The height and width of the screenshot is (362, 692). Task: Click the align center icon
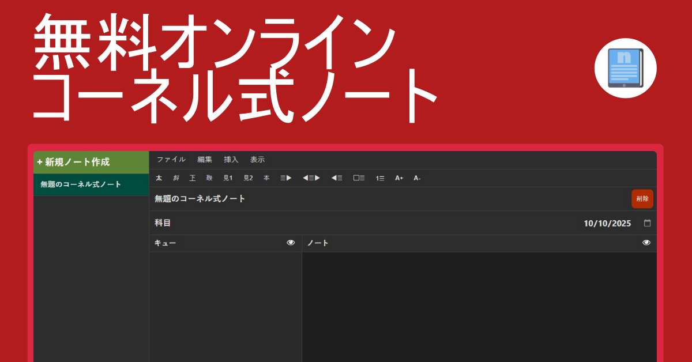click(311, 178)
